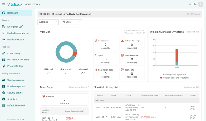This screenshot has height=121, width=206.
Task: Click the AC 15.0 blood sugar value
Action: click(x=69, y=118)
